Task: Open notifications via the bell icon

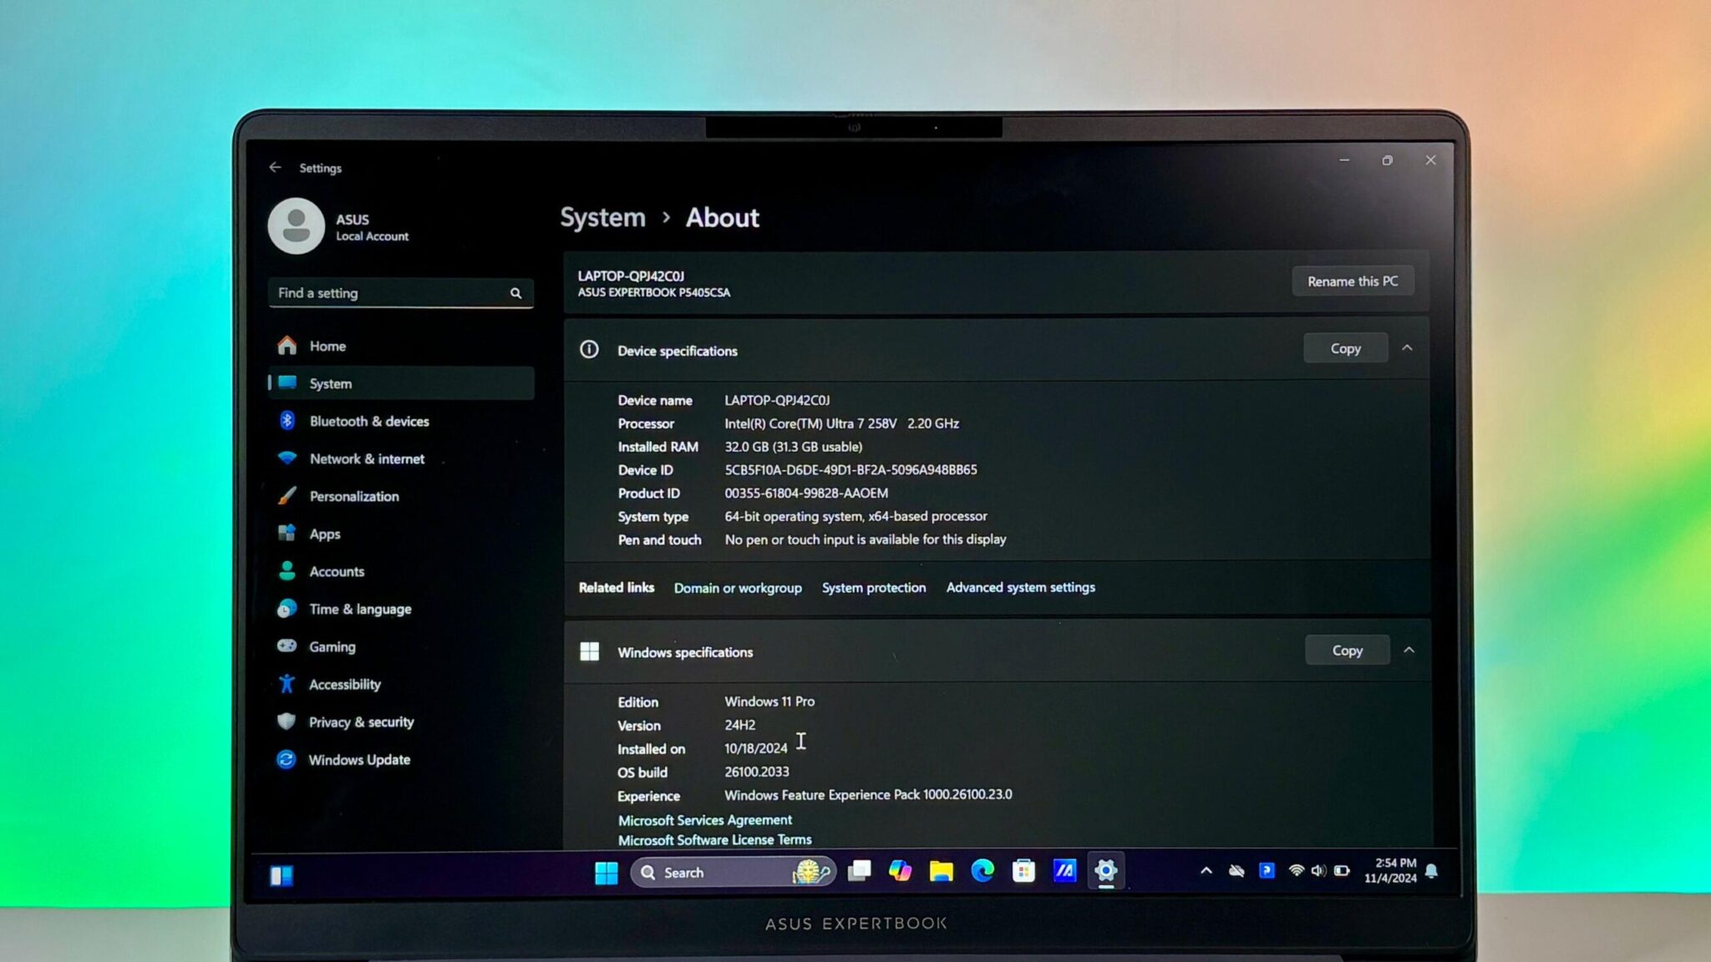Action: [1432, 871]
